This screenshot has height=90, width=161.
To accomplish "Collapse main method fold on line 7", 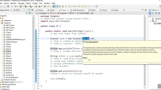I will pos(40,31).
